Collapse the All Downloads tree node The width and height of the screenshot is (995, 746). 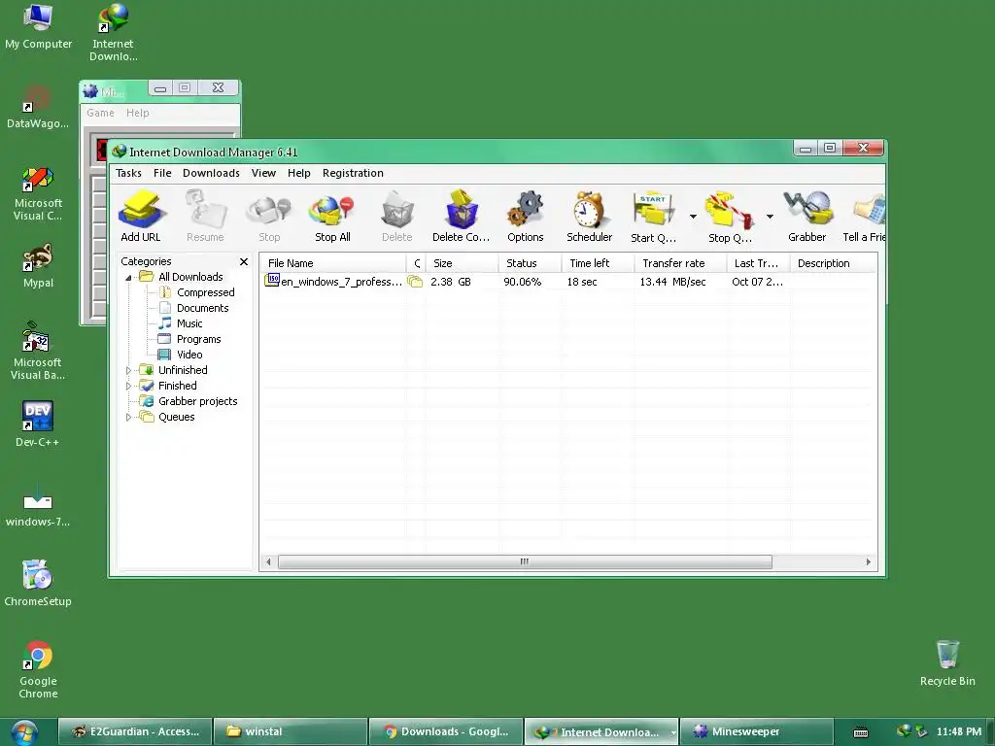(x=129, y=277)
